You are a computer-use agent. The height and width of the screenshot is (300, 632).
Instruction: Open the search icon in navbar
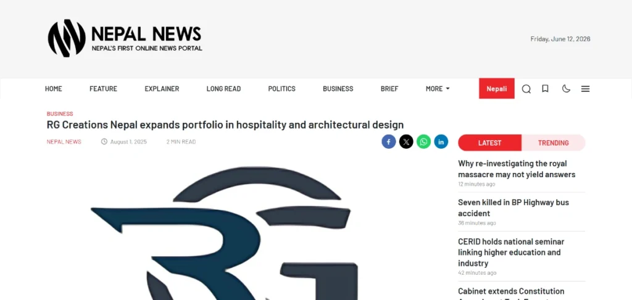pos(526,89)
